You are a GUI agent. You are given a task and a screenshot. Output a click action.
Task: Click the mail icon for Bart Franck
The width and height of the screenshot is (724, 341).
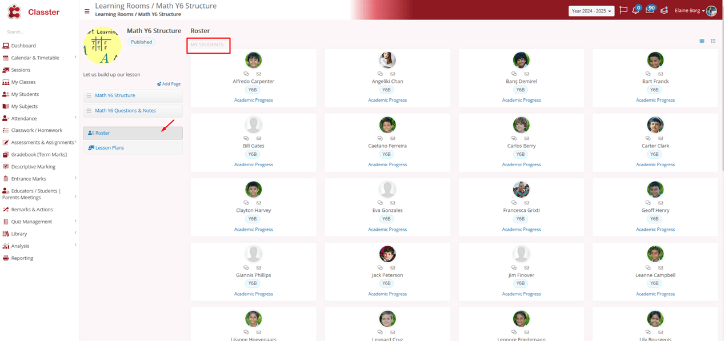coord(661,74)
